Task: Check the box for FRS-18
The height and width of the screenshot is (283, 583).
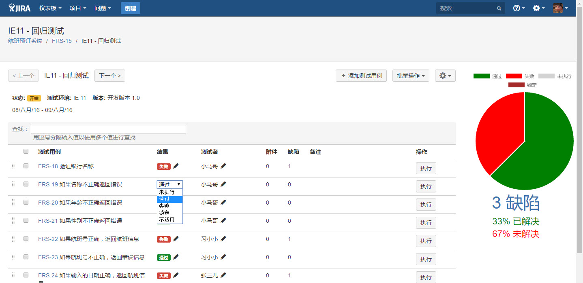Action: pyautogui.click(x=26, y=166)
